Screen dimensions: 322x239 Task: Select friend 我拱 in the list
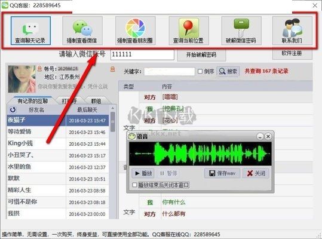pyautogui.click(x=36, y=213)
